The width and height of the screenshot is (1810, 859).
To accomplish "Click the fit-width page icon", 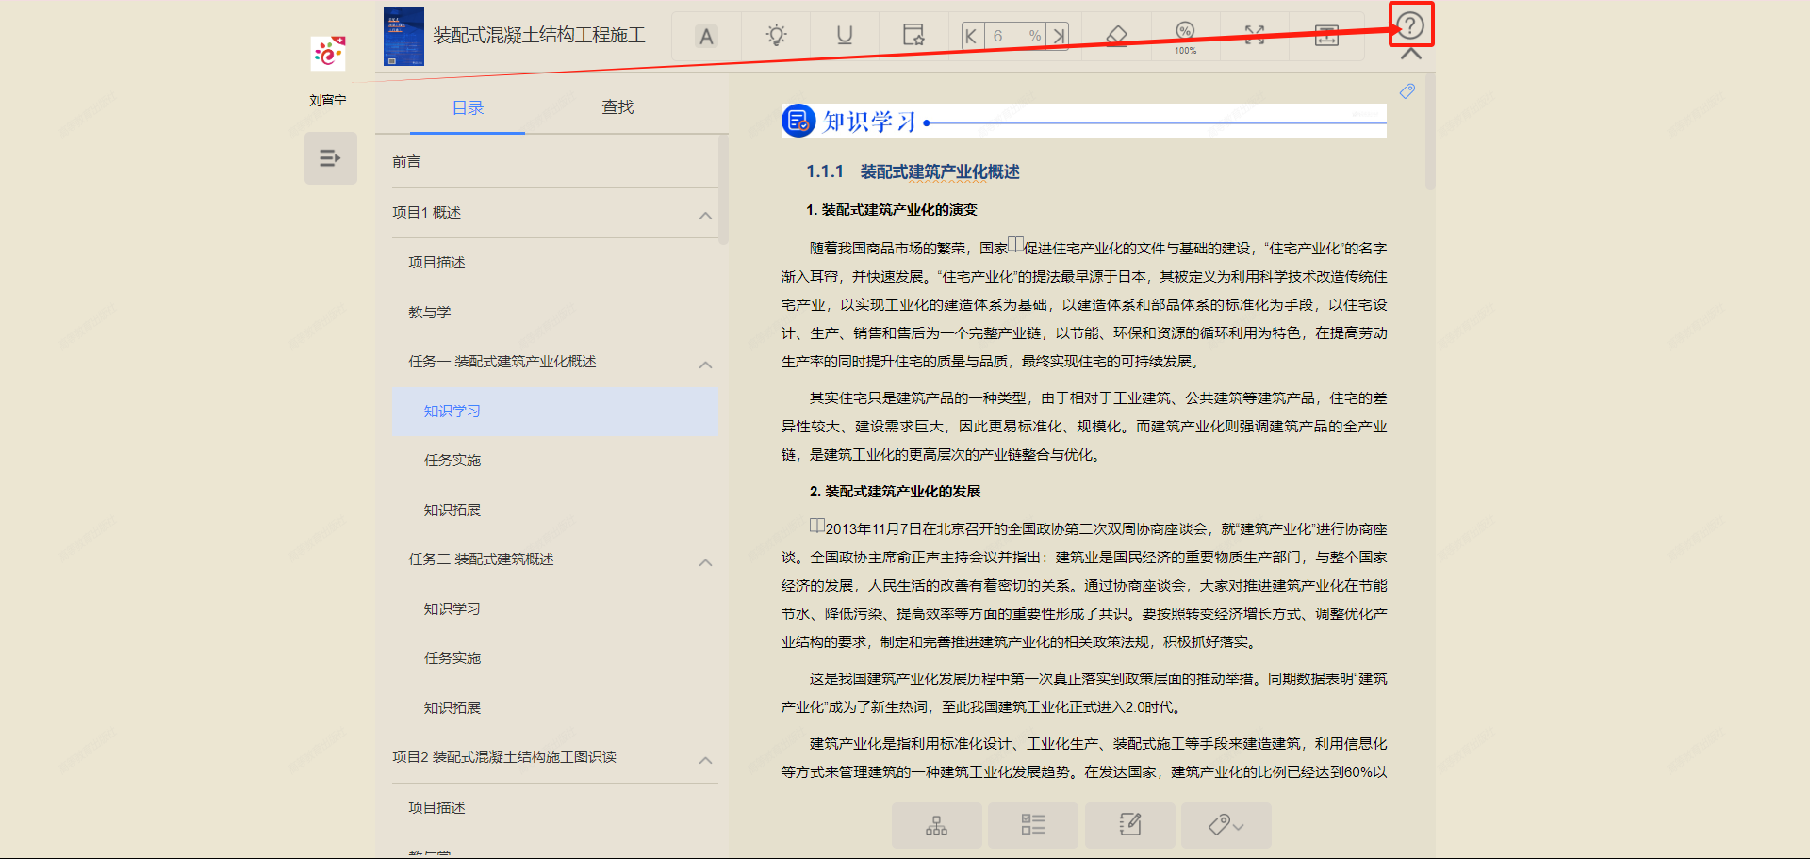I will point(1325,35).
